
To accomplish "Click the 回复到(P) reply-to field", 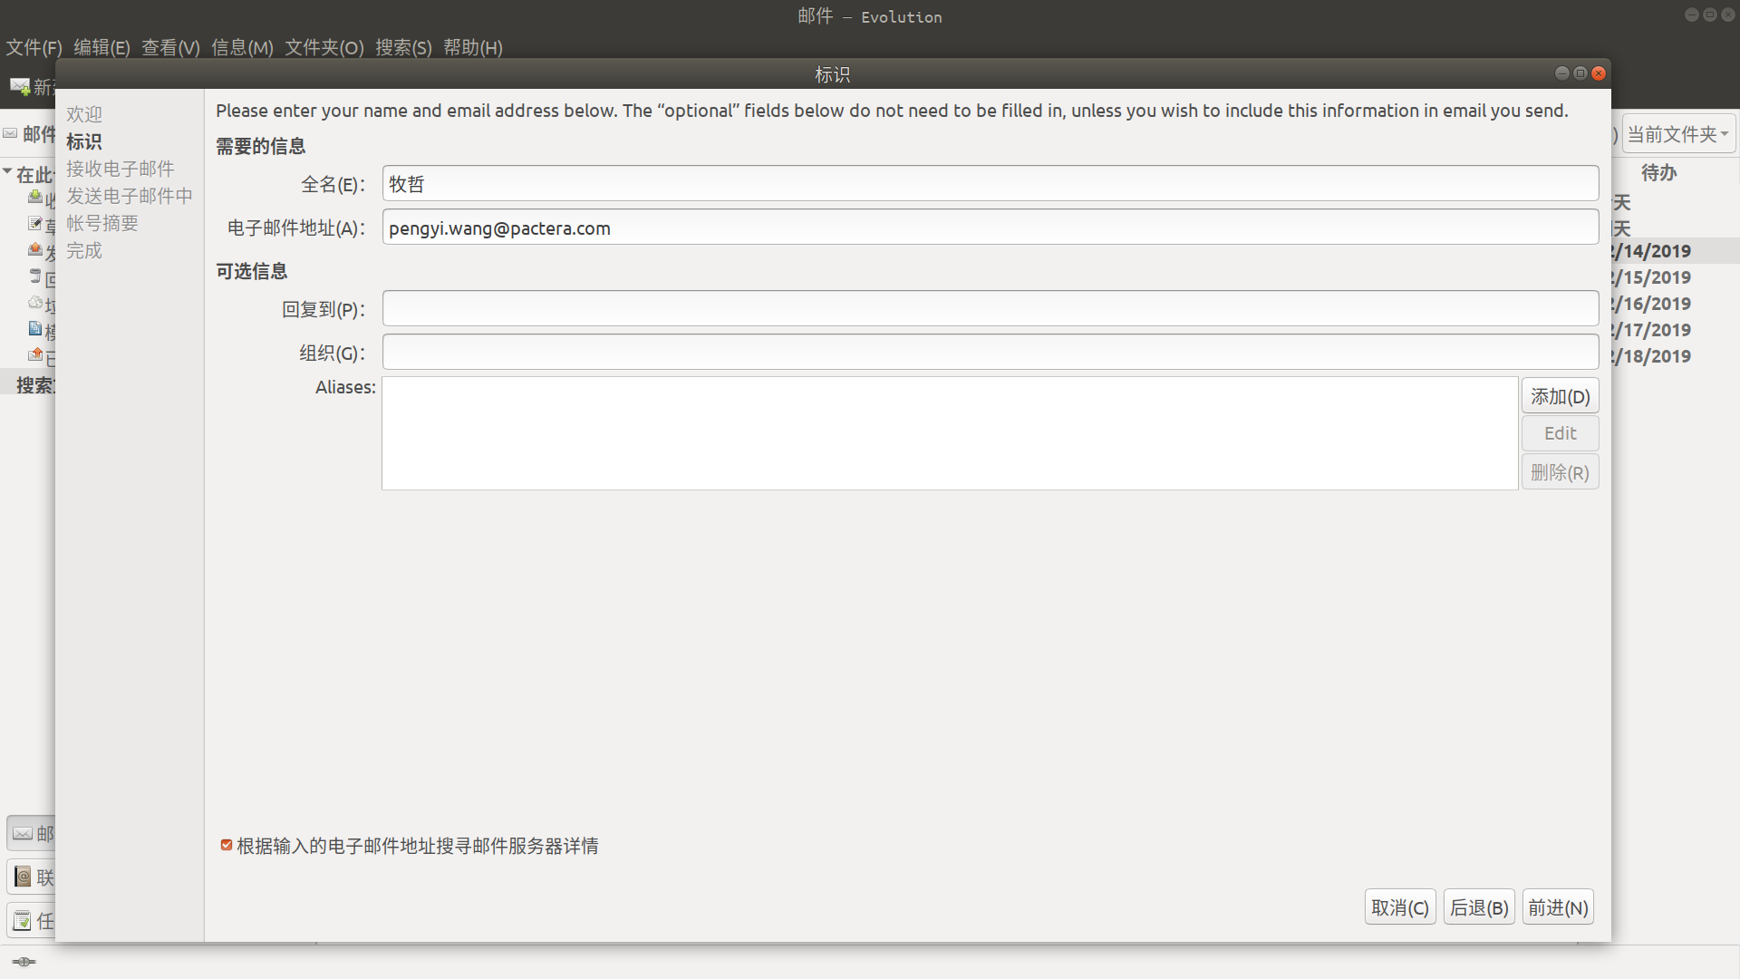I will pos(991,309).
